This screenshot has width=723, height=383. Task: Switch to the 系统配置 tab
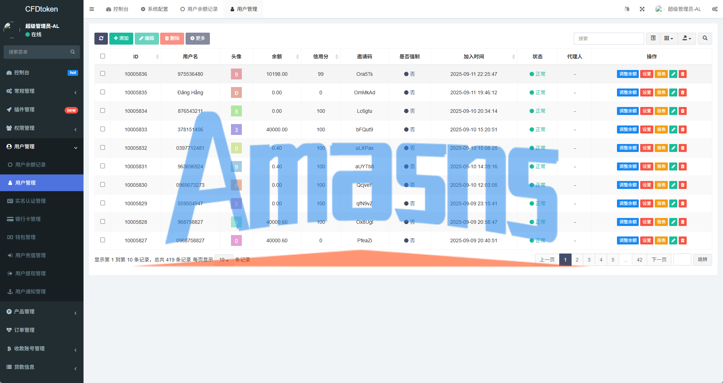(x=154, y=9)
